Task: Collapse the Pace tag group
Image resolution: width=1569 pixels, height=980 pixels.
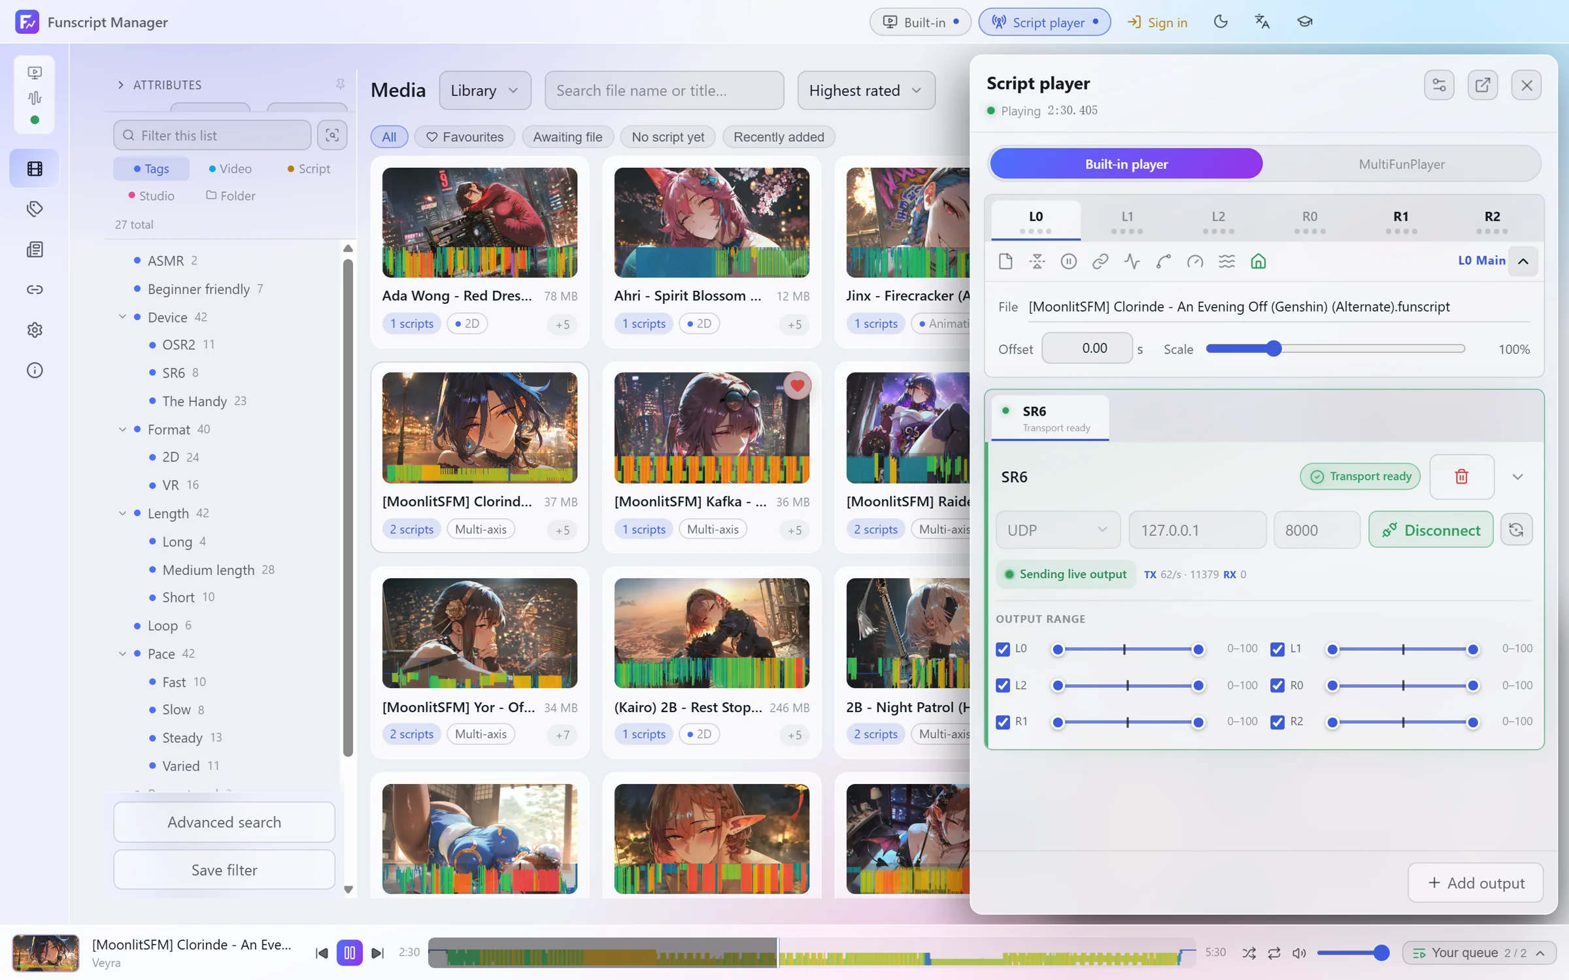Action: coord(122,654)
